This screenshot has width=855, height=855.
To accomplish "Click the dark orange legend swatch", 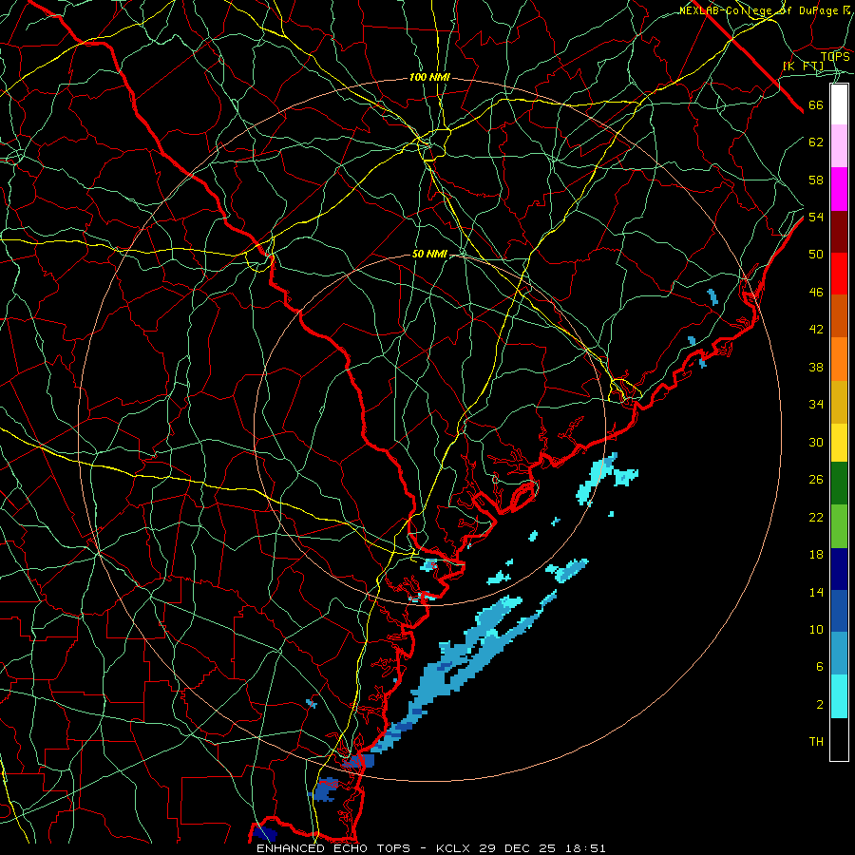I will click(x=839, y=316).
